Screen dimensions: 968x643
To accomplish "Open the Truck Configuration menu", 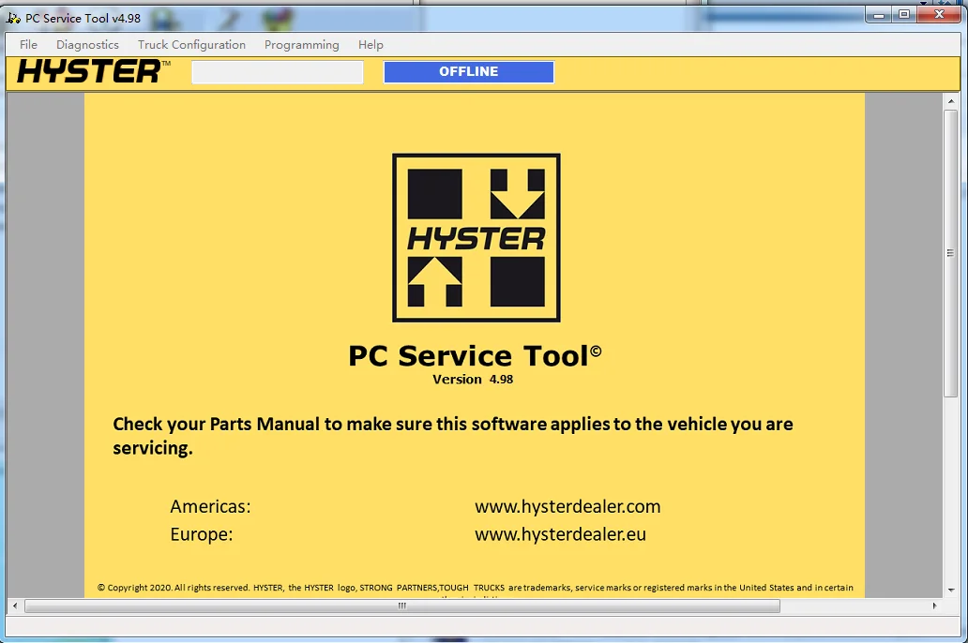I will [191, 44].
